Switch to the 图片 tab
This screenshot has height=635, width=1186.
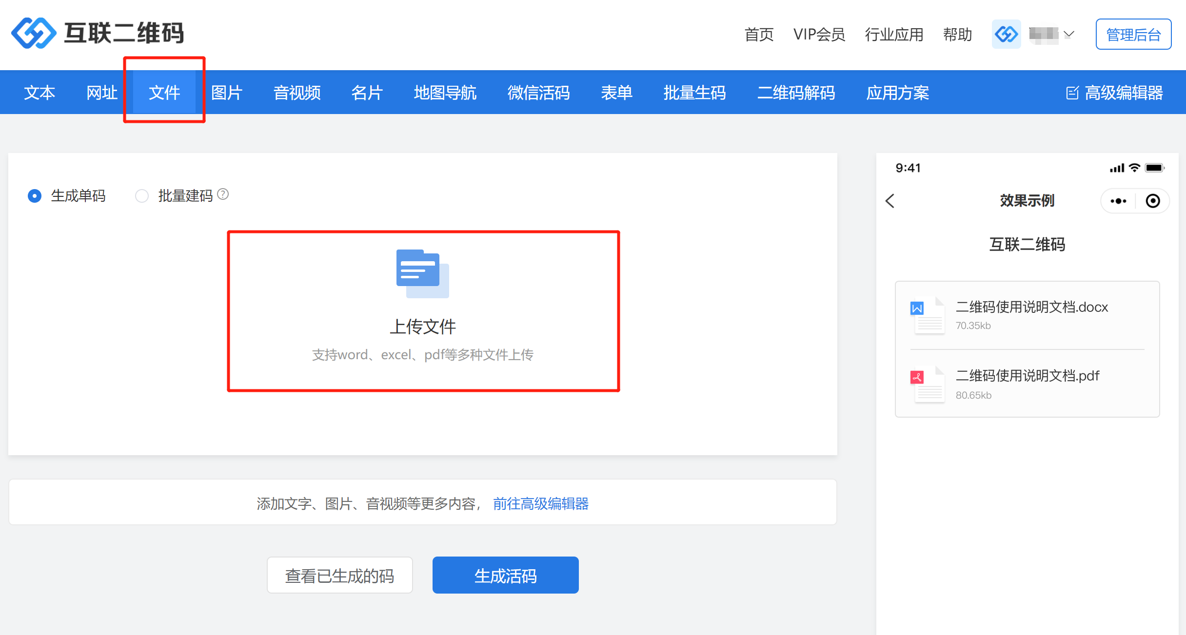[x=227, y=93]
